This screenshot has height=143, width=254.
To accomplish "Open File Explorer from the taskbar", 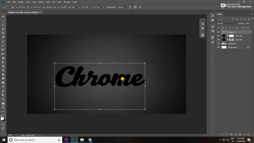I will pyautogui.click(x=82, y=140).
